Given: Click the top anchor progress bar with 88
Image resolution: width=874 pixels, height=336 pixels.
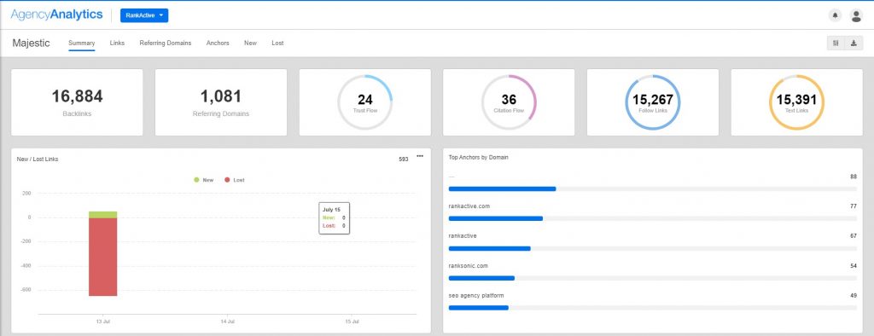Looking at the screenshot, I should [652, 189].
